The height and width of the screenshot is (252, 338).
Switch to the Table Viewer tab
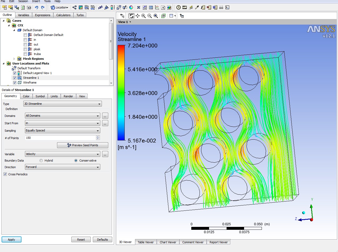146,242
